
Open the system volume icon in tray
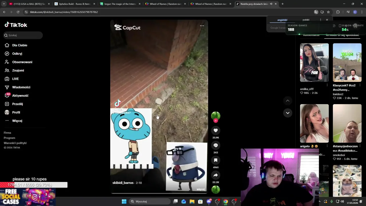pyautogui.click(x=342, y=201)
